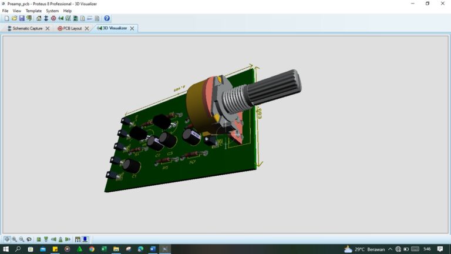Click the New Project toolbar icon
Image resolution: width=451 pixels, height=254 pixels.
point(6,18)
